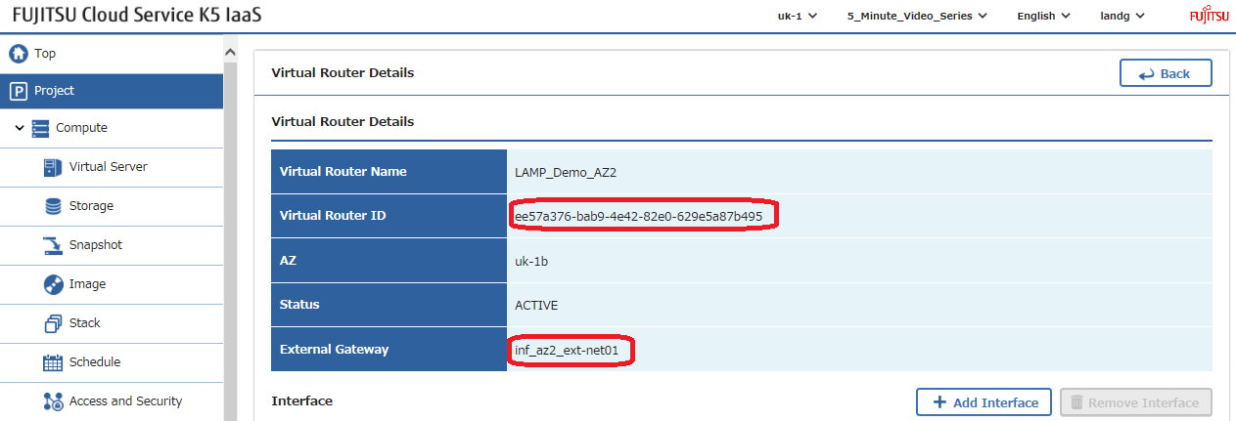Screen dimensions: 1236x421
Task: Click the Storage database icon
Action: 53,206
